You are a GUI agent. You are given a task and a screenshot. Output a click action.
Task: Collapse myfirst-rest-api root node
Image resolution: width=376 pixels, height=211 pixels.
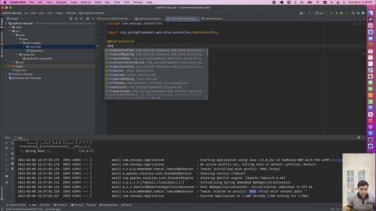6,23
